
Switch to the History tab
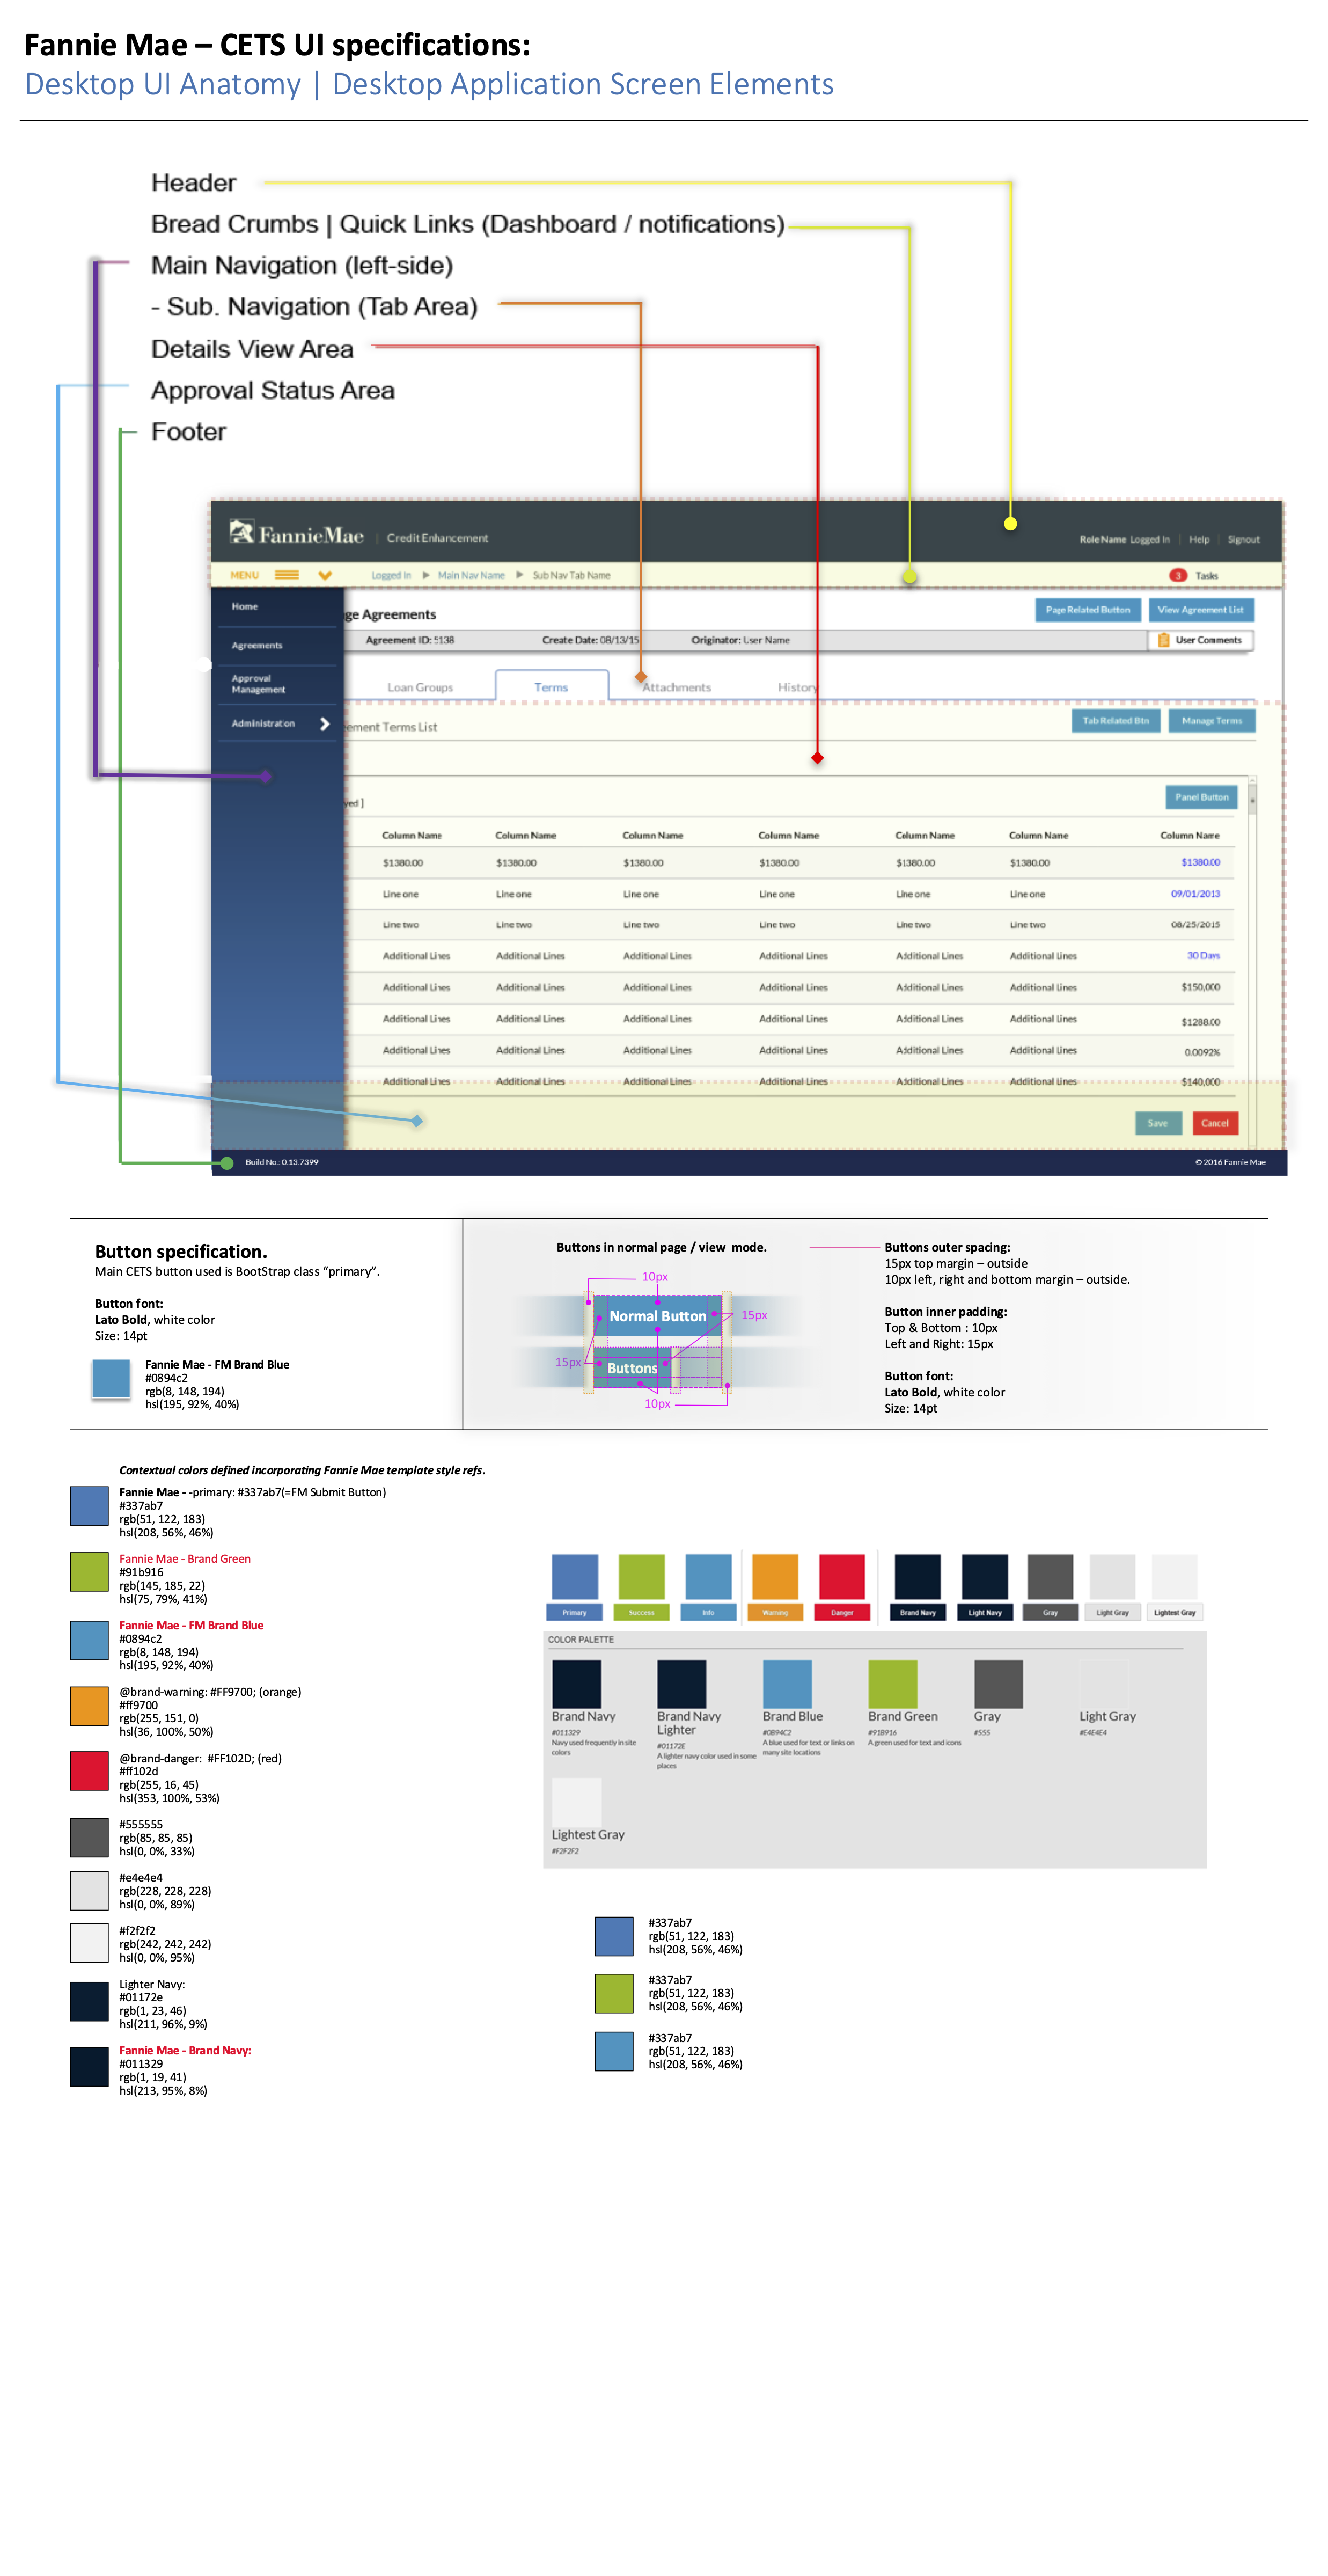(x=798, y=688)
